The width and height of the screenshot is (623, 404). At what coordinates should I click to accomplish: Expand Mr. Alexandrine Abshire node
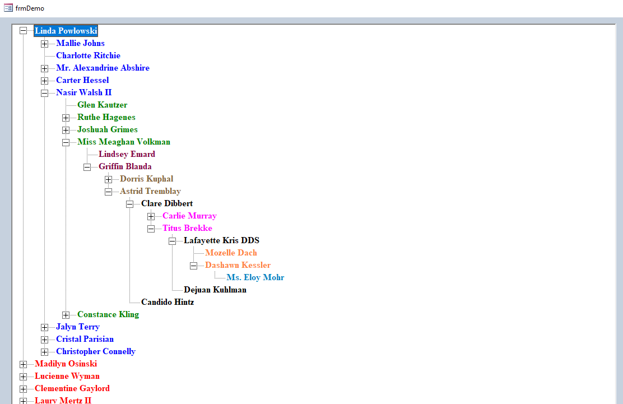point(44,68)
